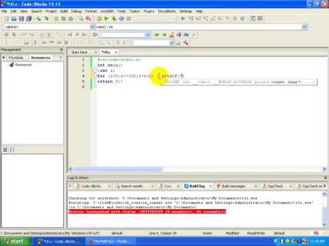Screen dimensions: 329x246
Task: Click the Build gear icon
Action: pos(99,18)
